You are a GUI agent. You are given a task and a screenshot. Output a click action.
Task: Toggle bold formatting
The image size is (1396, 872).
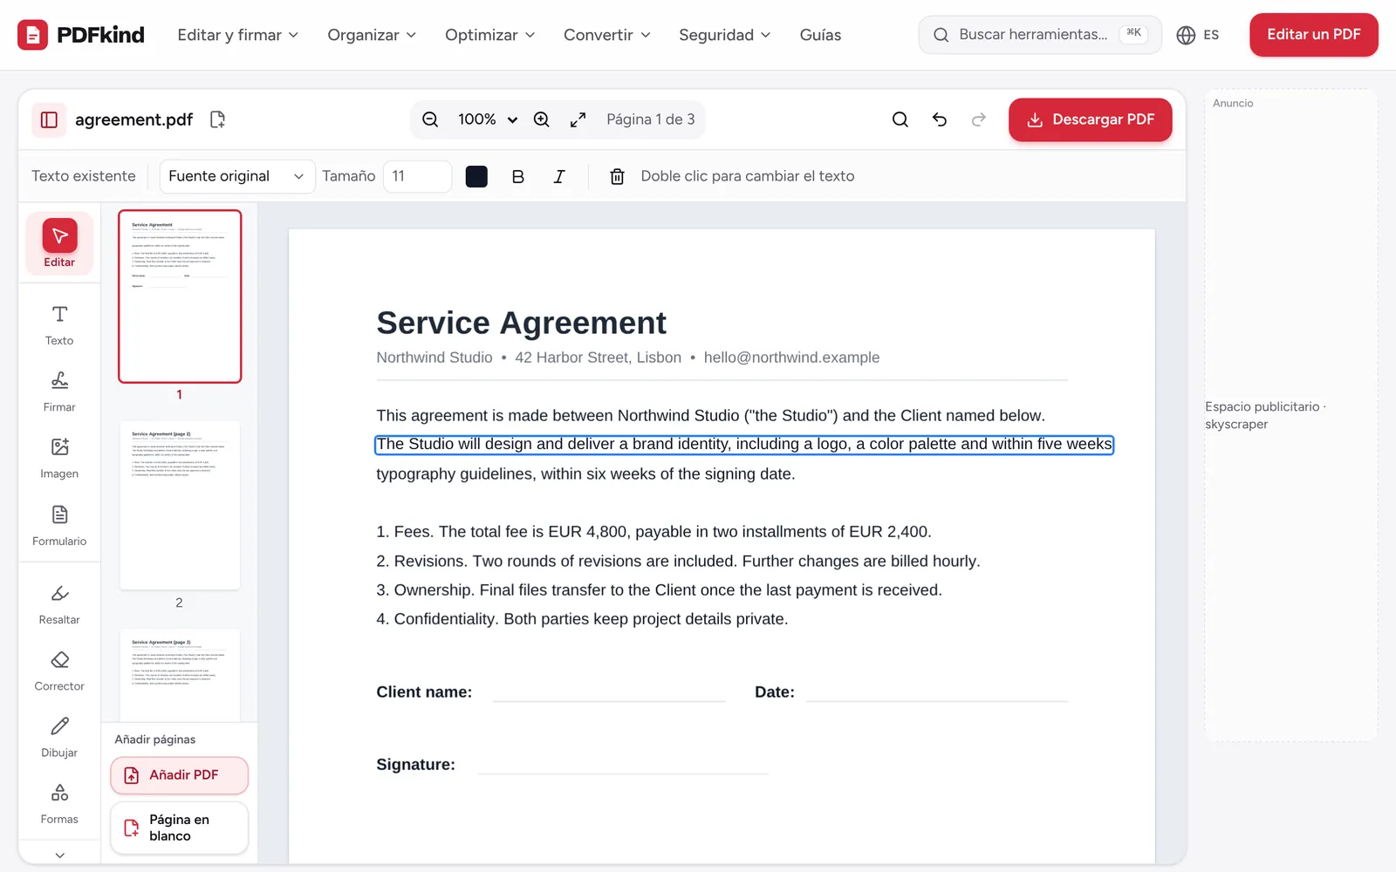[517, 176]
